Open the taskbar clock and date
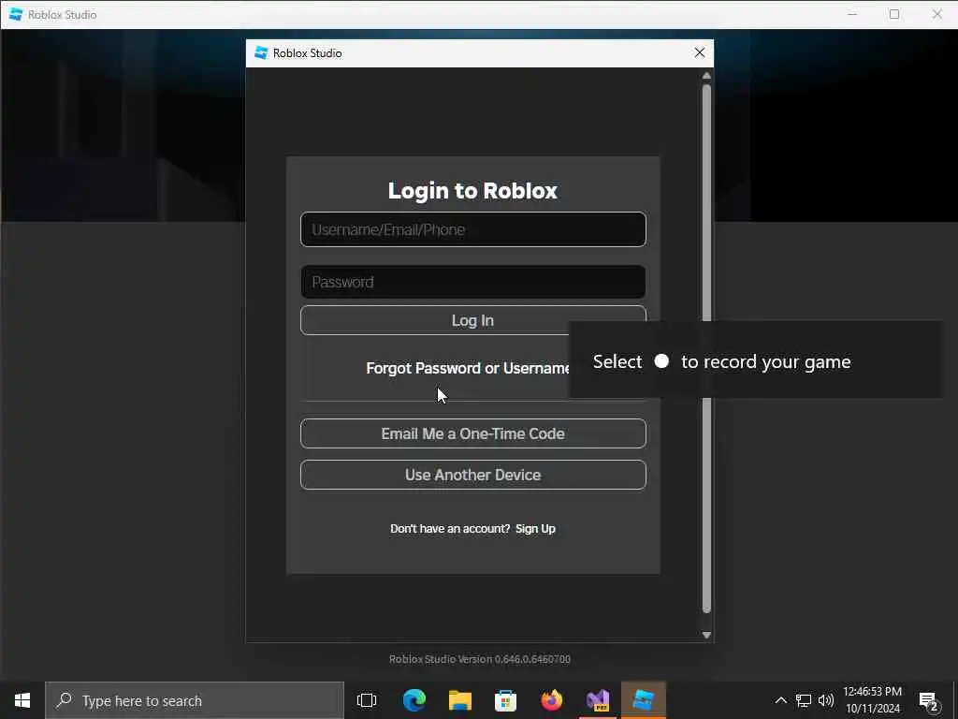The height and width of the screenshot is (719, 958). point(873,700)
